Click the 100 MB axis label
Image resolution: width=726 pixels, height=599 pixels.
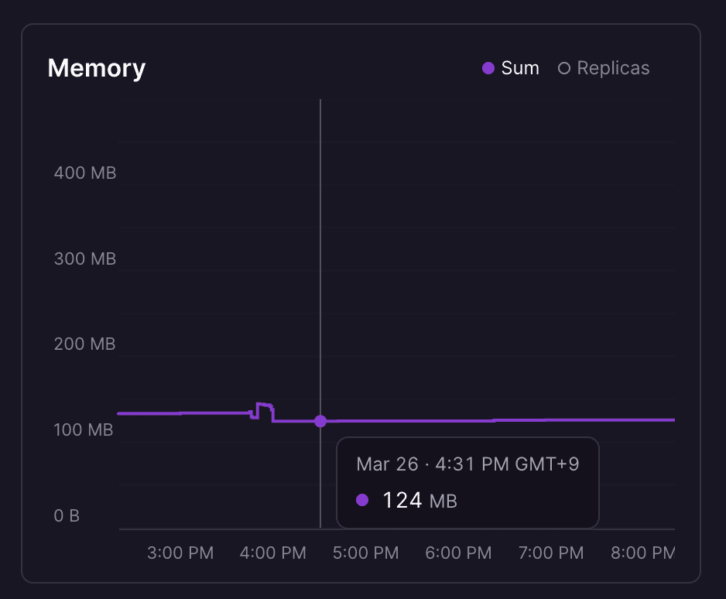click(x=84, y=430)
